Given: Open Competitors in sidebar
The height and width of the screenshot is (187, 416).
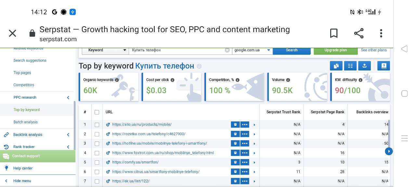Looking at the screenshot, I should point(24,85).
